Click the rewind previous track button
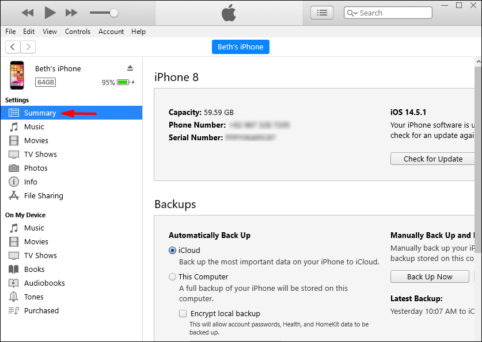482x342 pixels. point(28,13)
